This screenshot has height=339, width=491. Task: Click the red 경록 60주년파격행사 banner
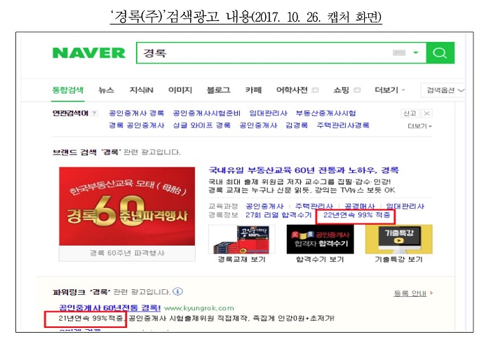(127, 207)
